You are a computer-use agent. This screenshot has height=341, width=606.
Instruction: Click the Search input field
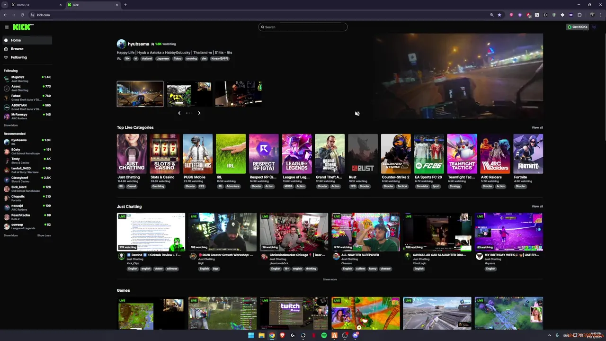tap(303, 27)
